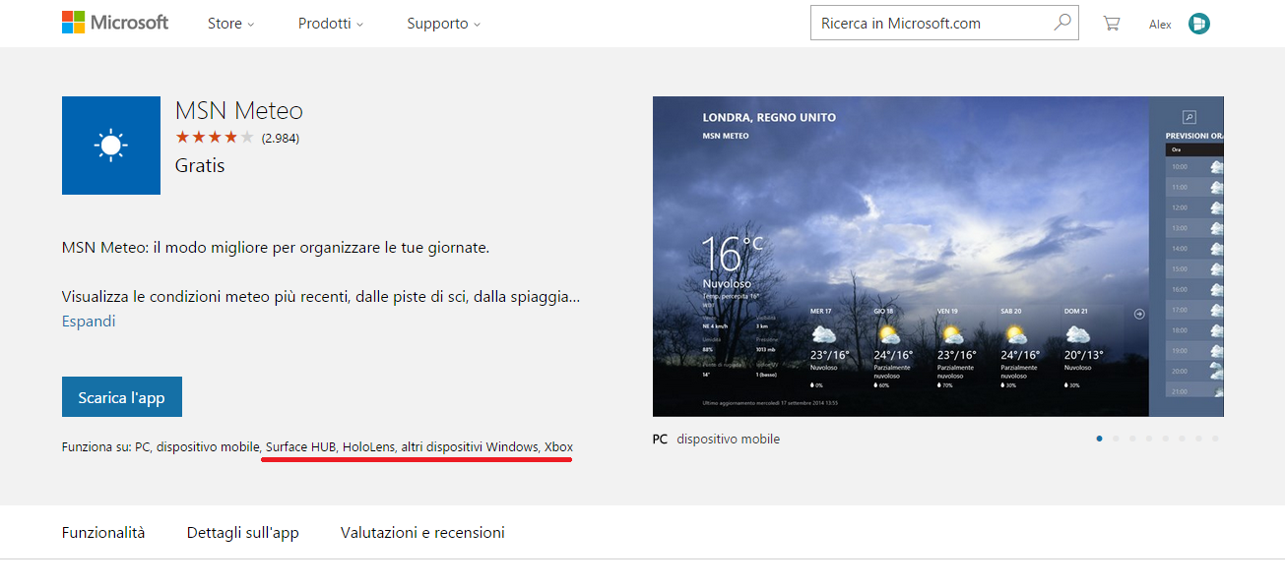Screen dimensions: 1285x587
Task: Select the first carousel dot
Action: (1099, 439)
